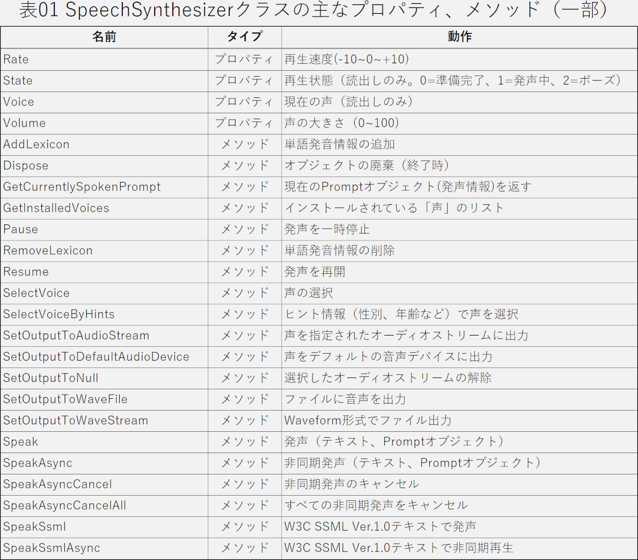Select the text '声の大きさ(0~100)'

click(342, 123)
